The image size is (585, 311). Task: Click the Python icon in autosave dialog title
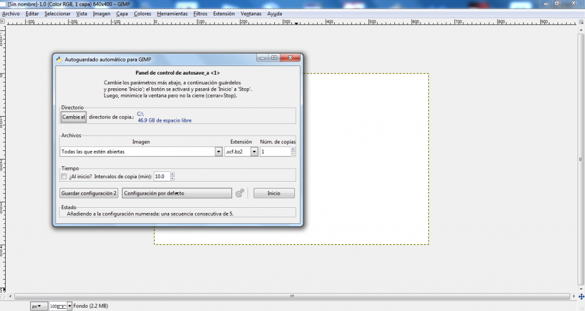tap(59, 59)
